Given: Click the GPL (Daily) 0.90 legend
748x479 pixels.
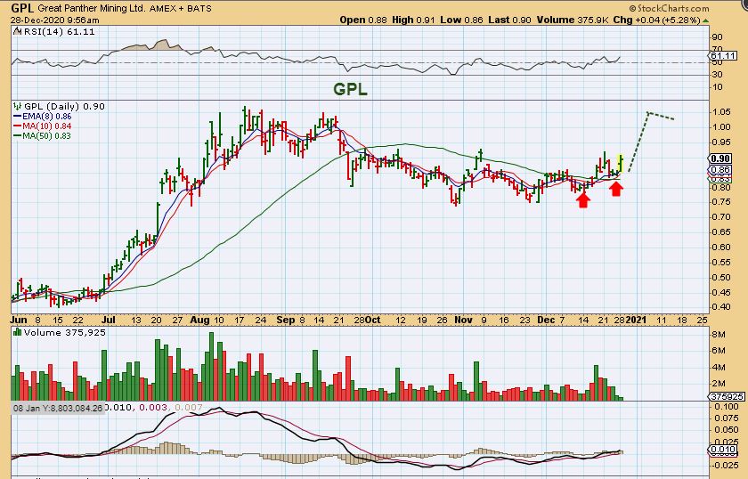Looking at the screenshot, I should coord(64,106).
